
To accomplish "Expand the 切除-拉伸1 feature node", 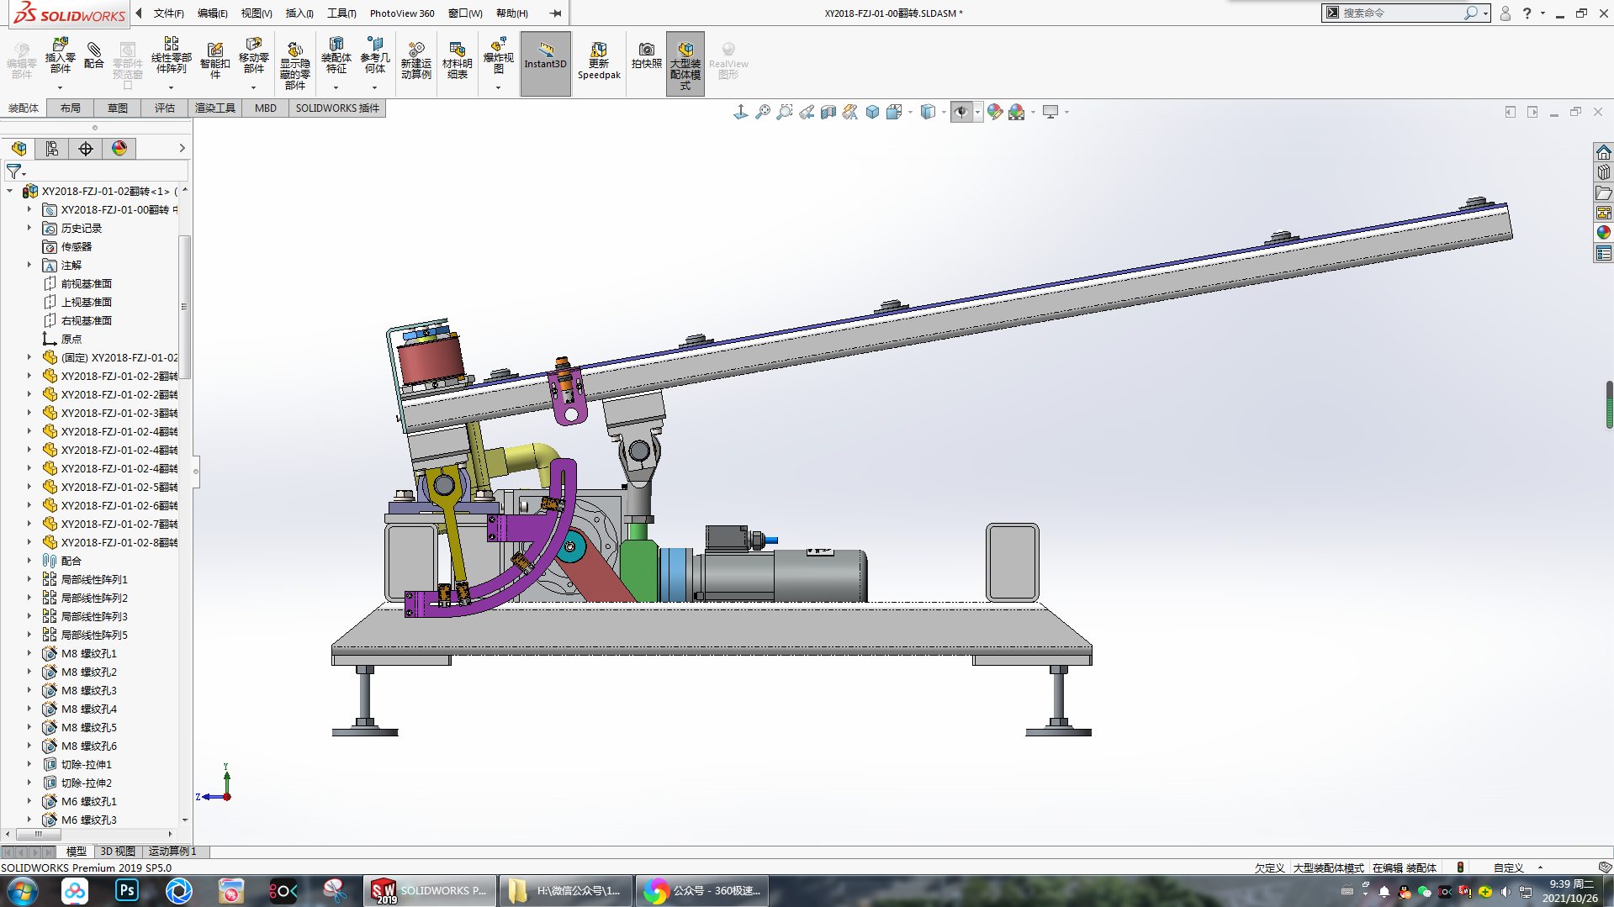I will pyautogui.click(x=29, y=764).
